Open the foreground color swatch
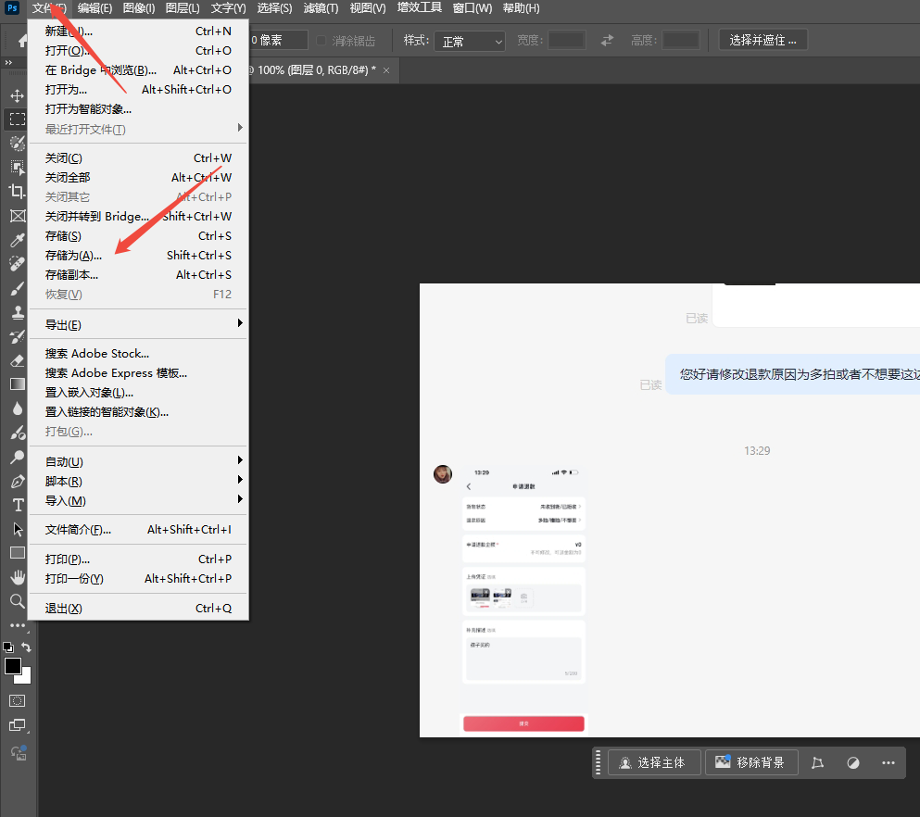920x817 pixels. pos(13,666)
